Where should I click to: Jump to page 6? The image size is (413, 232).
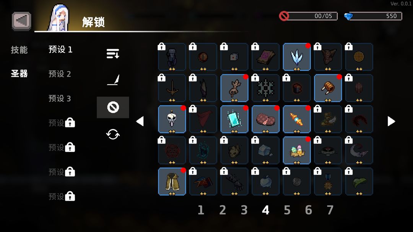pyautogui.click(x=309, y=210)
